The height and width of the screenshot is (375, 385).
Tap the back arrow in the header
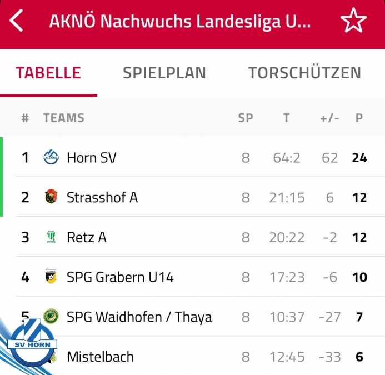tap(17, 22)
